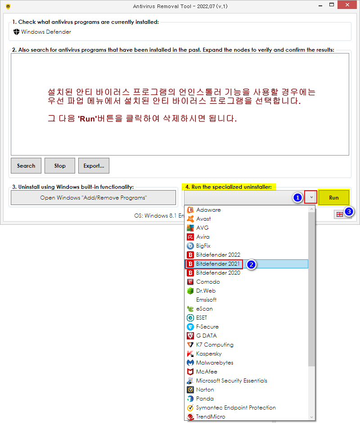Click the F-Secure blue icon

190,327
